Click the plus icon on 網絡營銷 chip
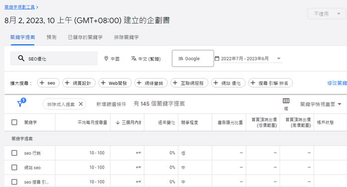 (139, 83)
